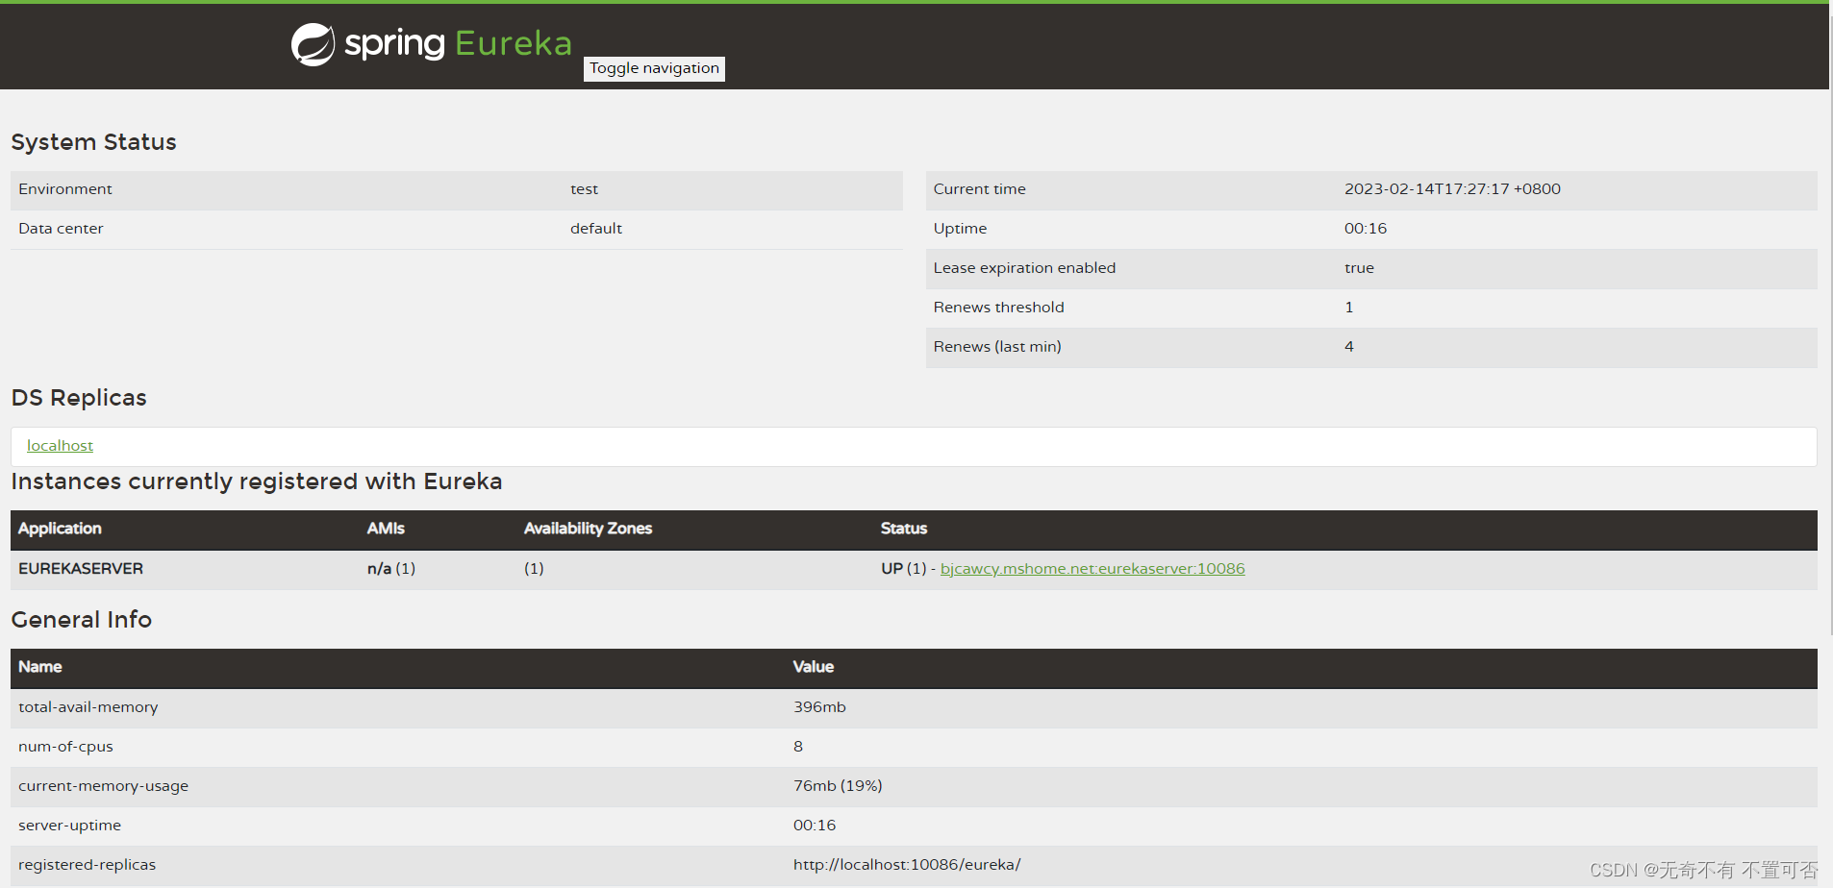Click the Name column header
The image size is (1833, 888).
[x=39, y=667]
